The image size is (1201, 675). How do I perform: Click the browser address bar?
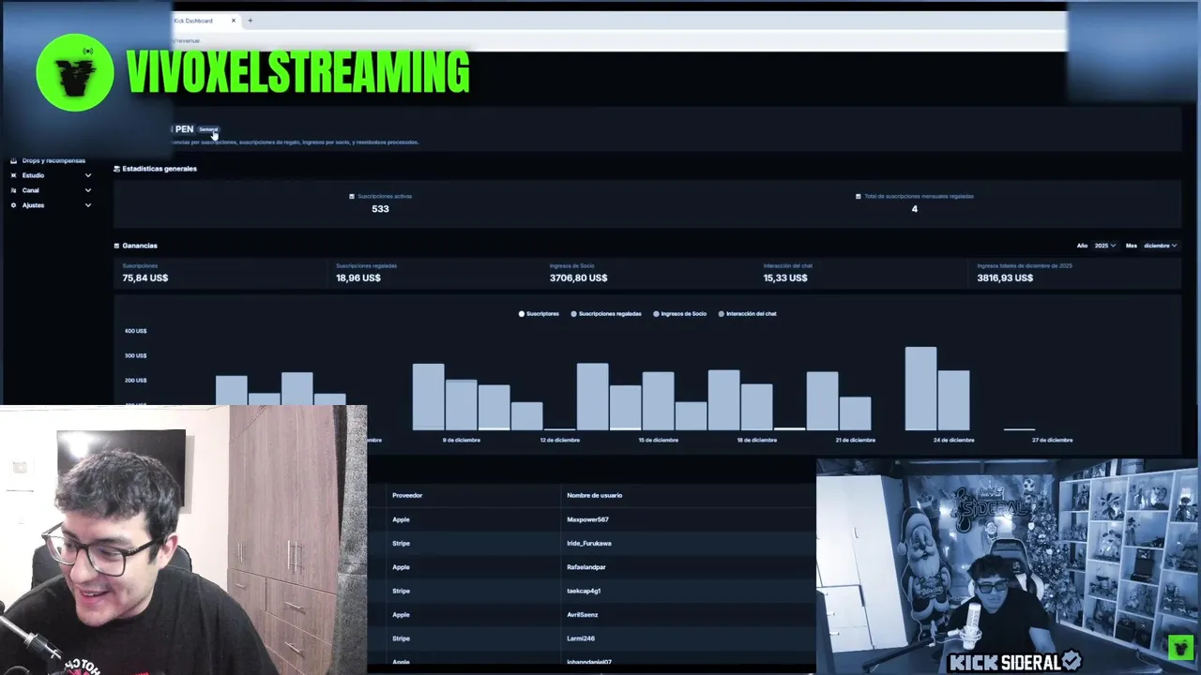(619, 40)
